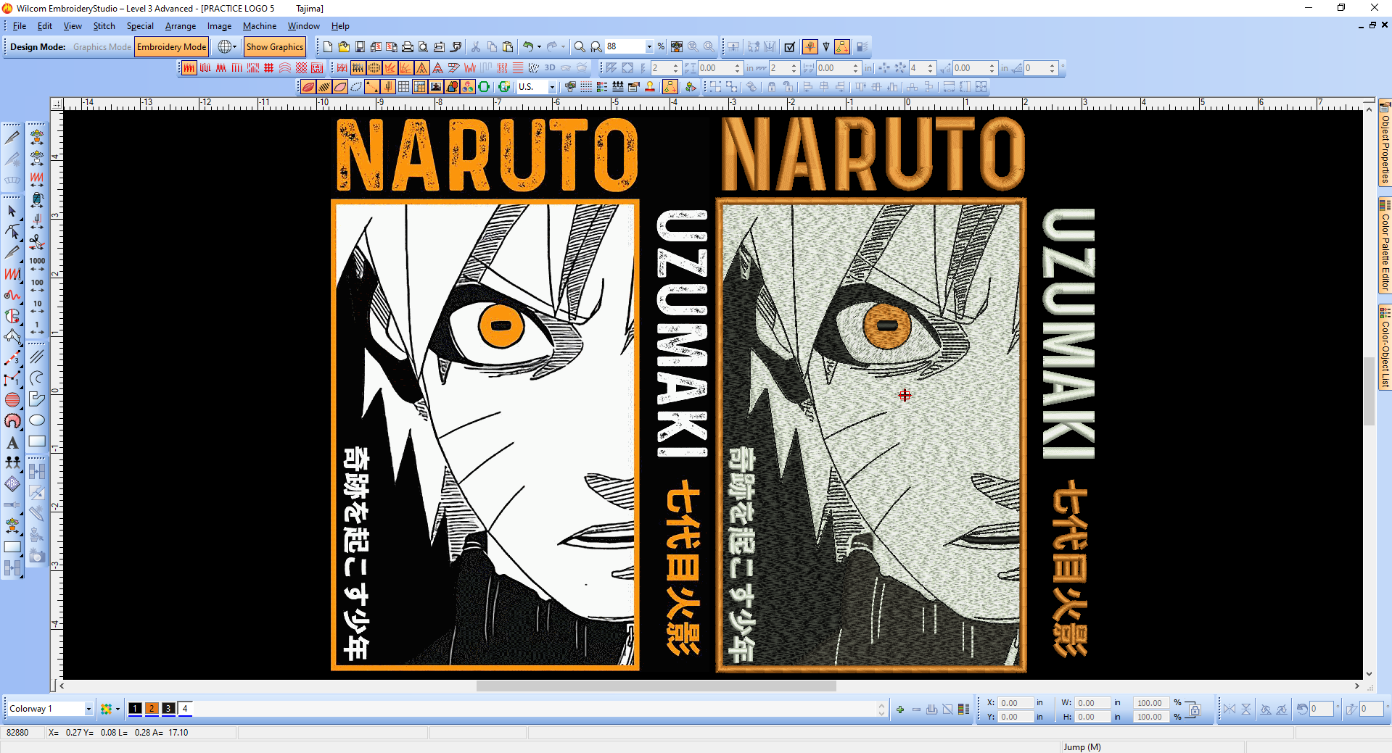
Task: Pick the Ellipse shape tool
Action: pyautogui.click(x=37, y=420)
